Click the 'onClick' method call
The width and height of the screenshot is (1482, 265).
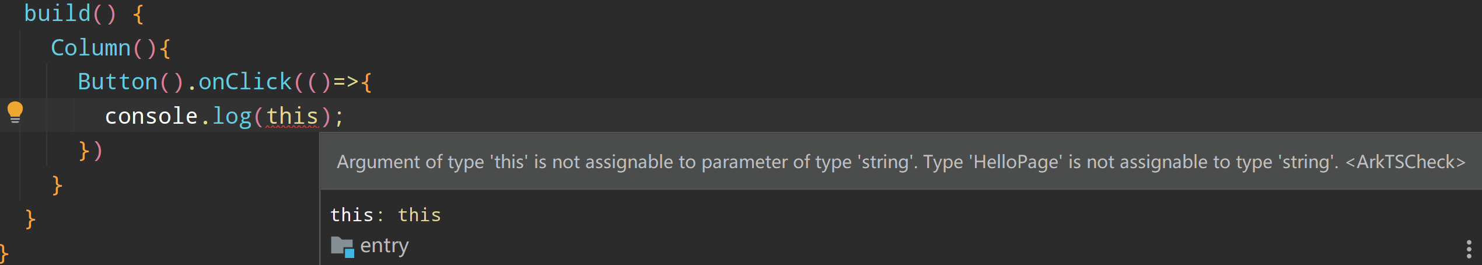pos(245,82)
